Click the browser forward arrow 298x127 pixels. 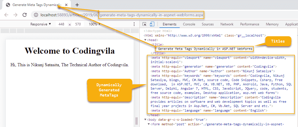pos(15,15)
